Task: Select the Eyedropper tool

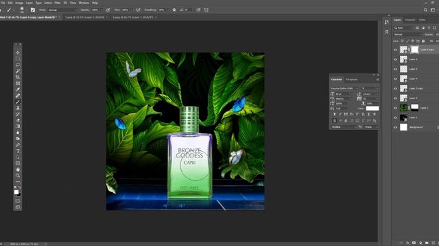Action: tap(18, 90)
